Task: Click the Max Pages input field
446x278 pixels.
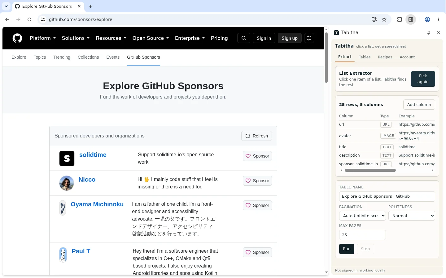Action: pyautogui.click(x=362, y=235)
